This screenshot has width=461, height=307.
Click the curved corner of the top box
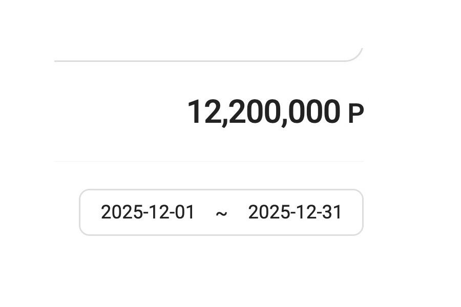point(357,56)
